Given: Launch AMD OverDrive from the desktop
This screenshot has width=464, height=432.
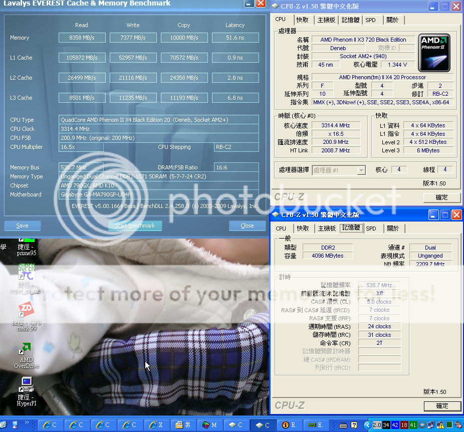Looking at the screenshot, I should [x=26, y=349].
